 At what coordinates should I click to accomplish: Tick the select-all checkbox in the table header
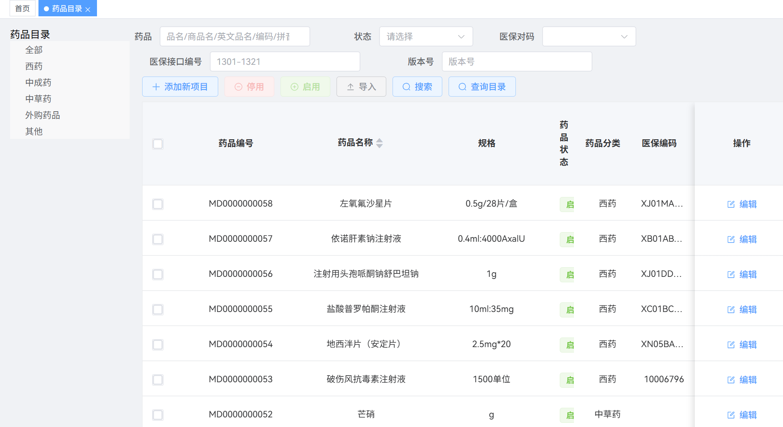pos(158,144)
